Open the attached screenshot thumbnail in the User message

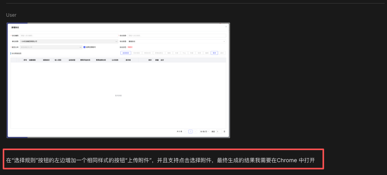pos(118,80)
